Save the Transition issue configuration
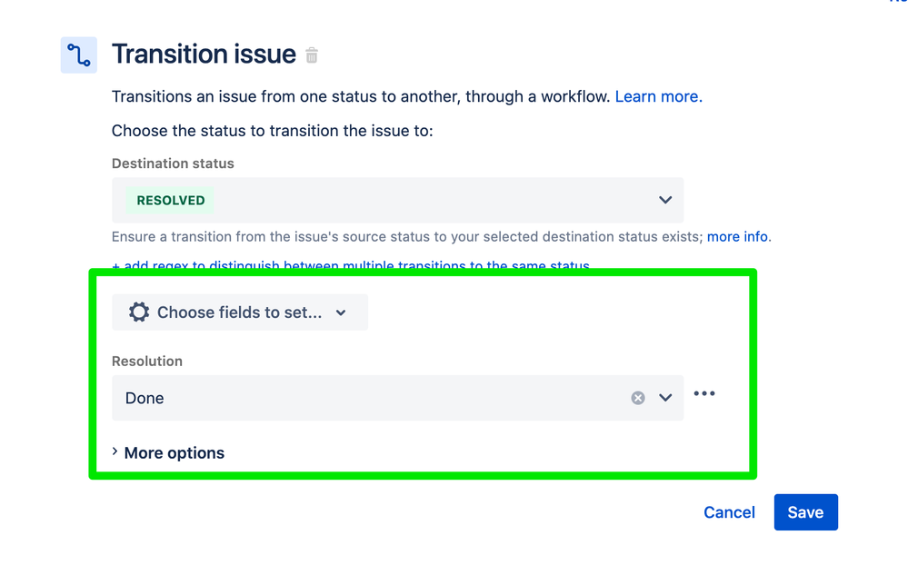The image size is (908, 565). pos(805,511)
